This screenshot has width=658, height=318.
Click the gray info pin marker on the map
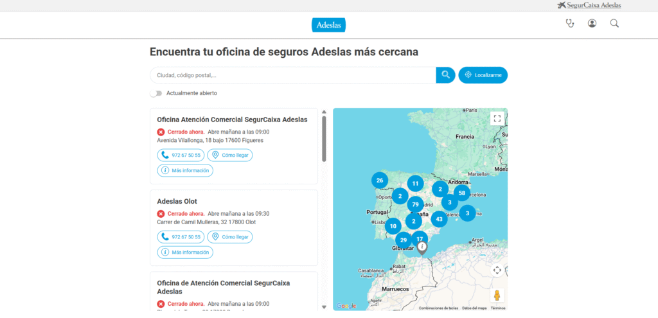[x=423, y=247]
